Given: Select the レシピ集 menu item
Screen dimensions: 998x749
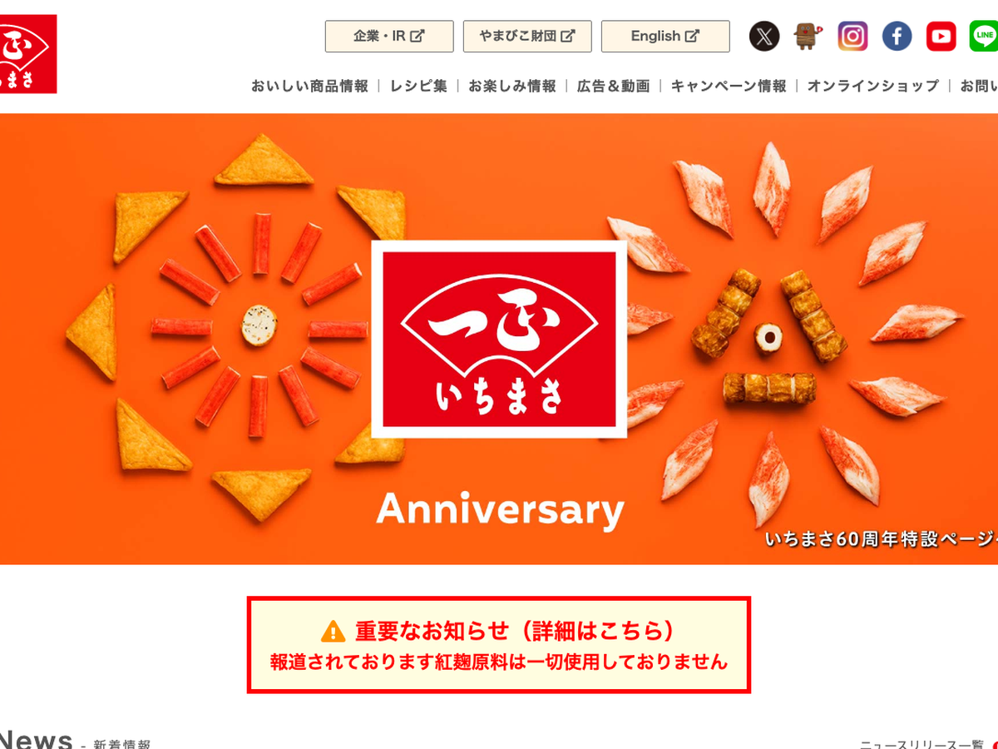Looking at the screenshot, I should tap(418, 86).
